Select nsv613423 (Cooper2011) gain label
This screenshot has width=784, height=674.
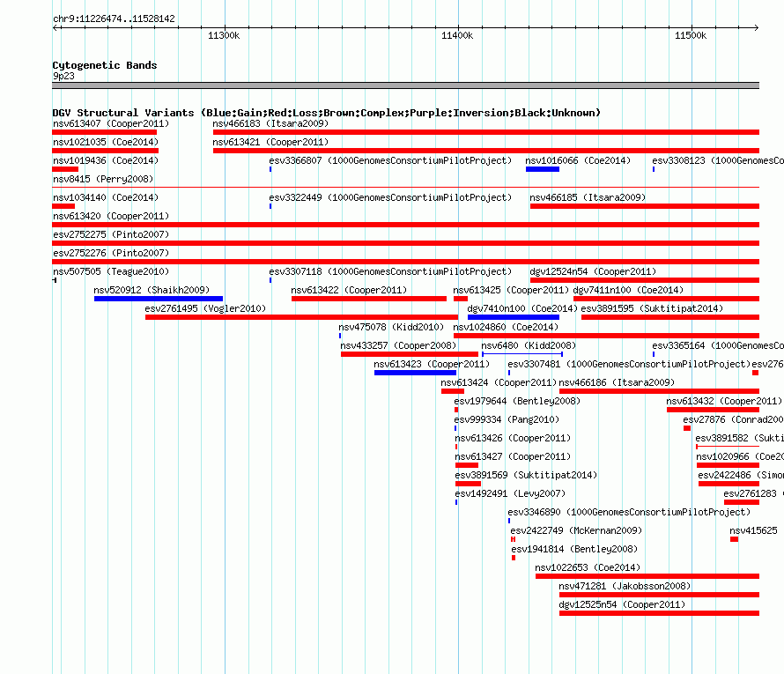432,364
